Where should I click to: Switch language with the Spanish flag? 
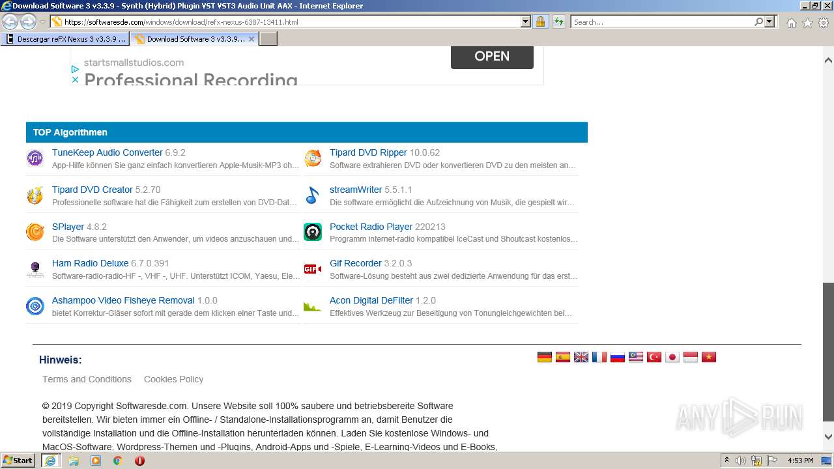click(x=563, y=357)
